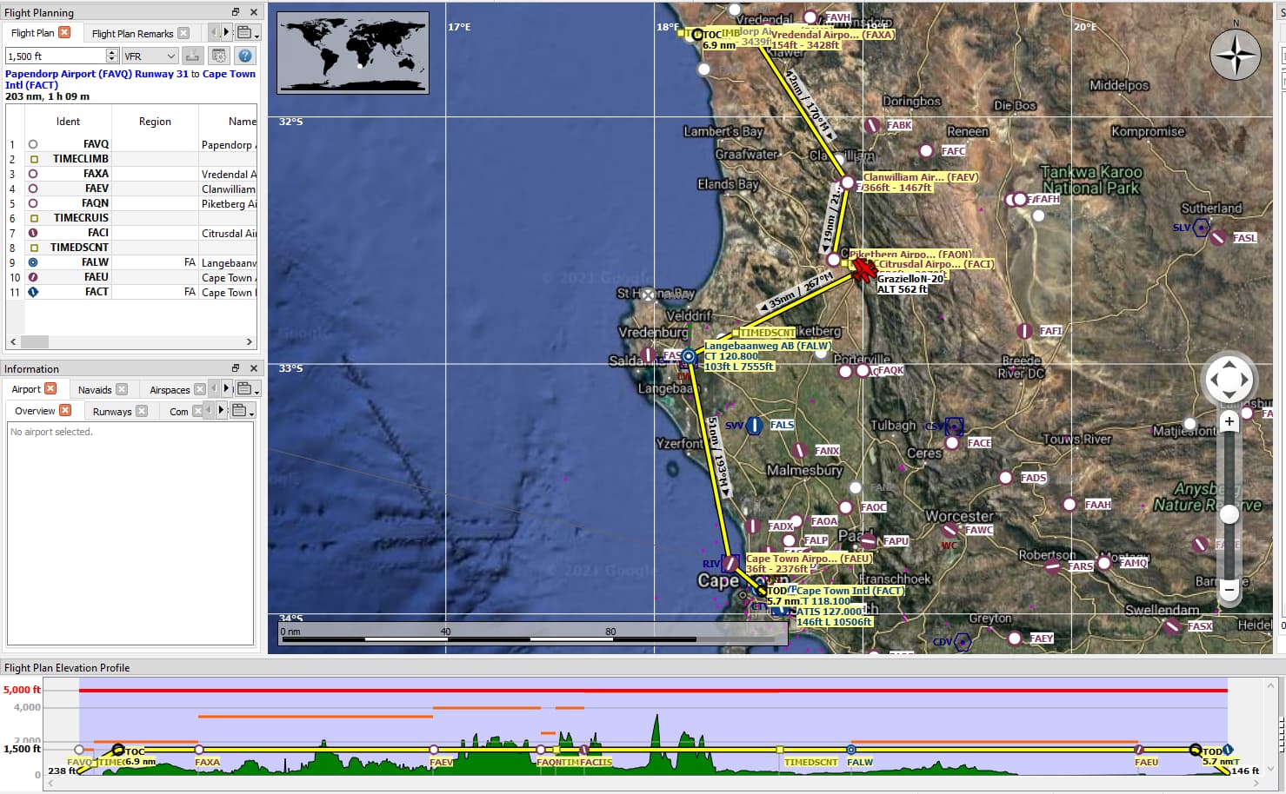Close the Flight Plan Remarks tab
This screenshot has width=1286, height=794.
pyautogui.click(x=183, y=33)
